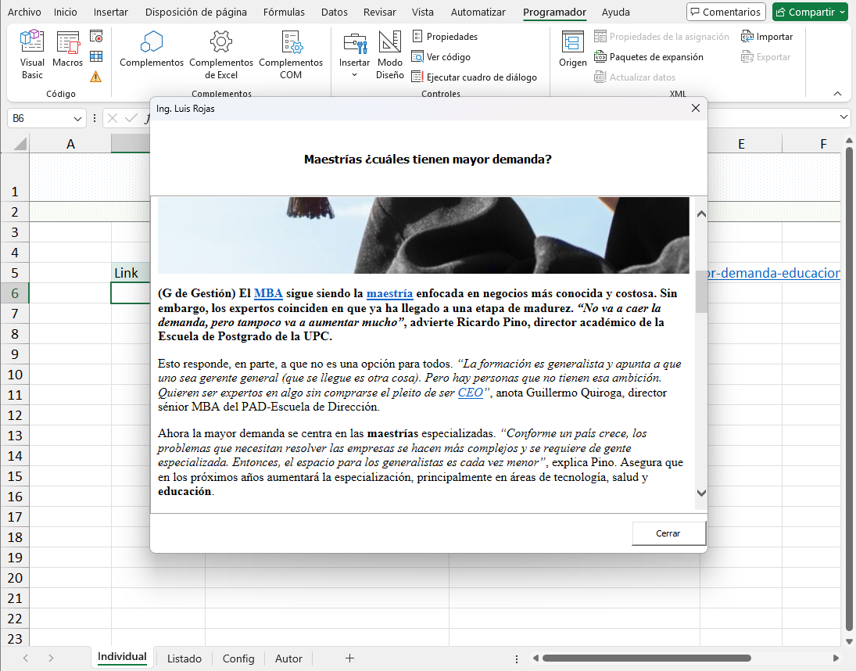856x671 pixels.
Task: Open the MBA hyperlink in article
Action: pyautogui.click(x=268, y=294)
